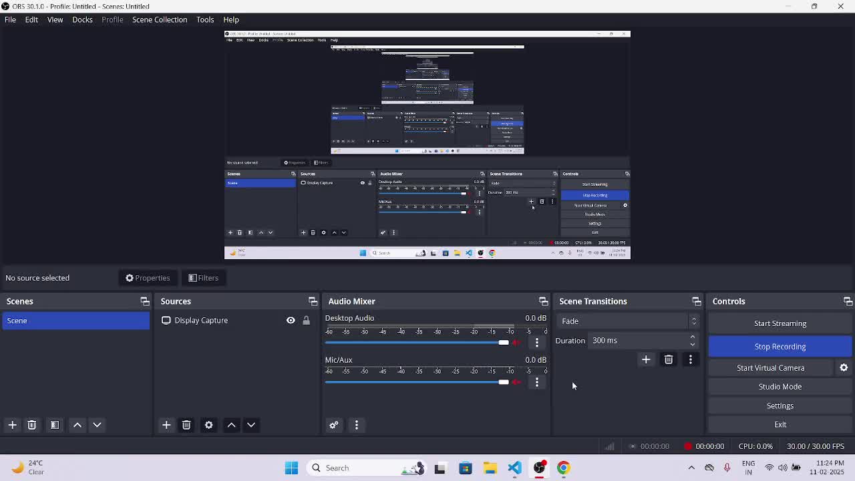Decrease transition duration with down arrow

tap(693, 344)
